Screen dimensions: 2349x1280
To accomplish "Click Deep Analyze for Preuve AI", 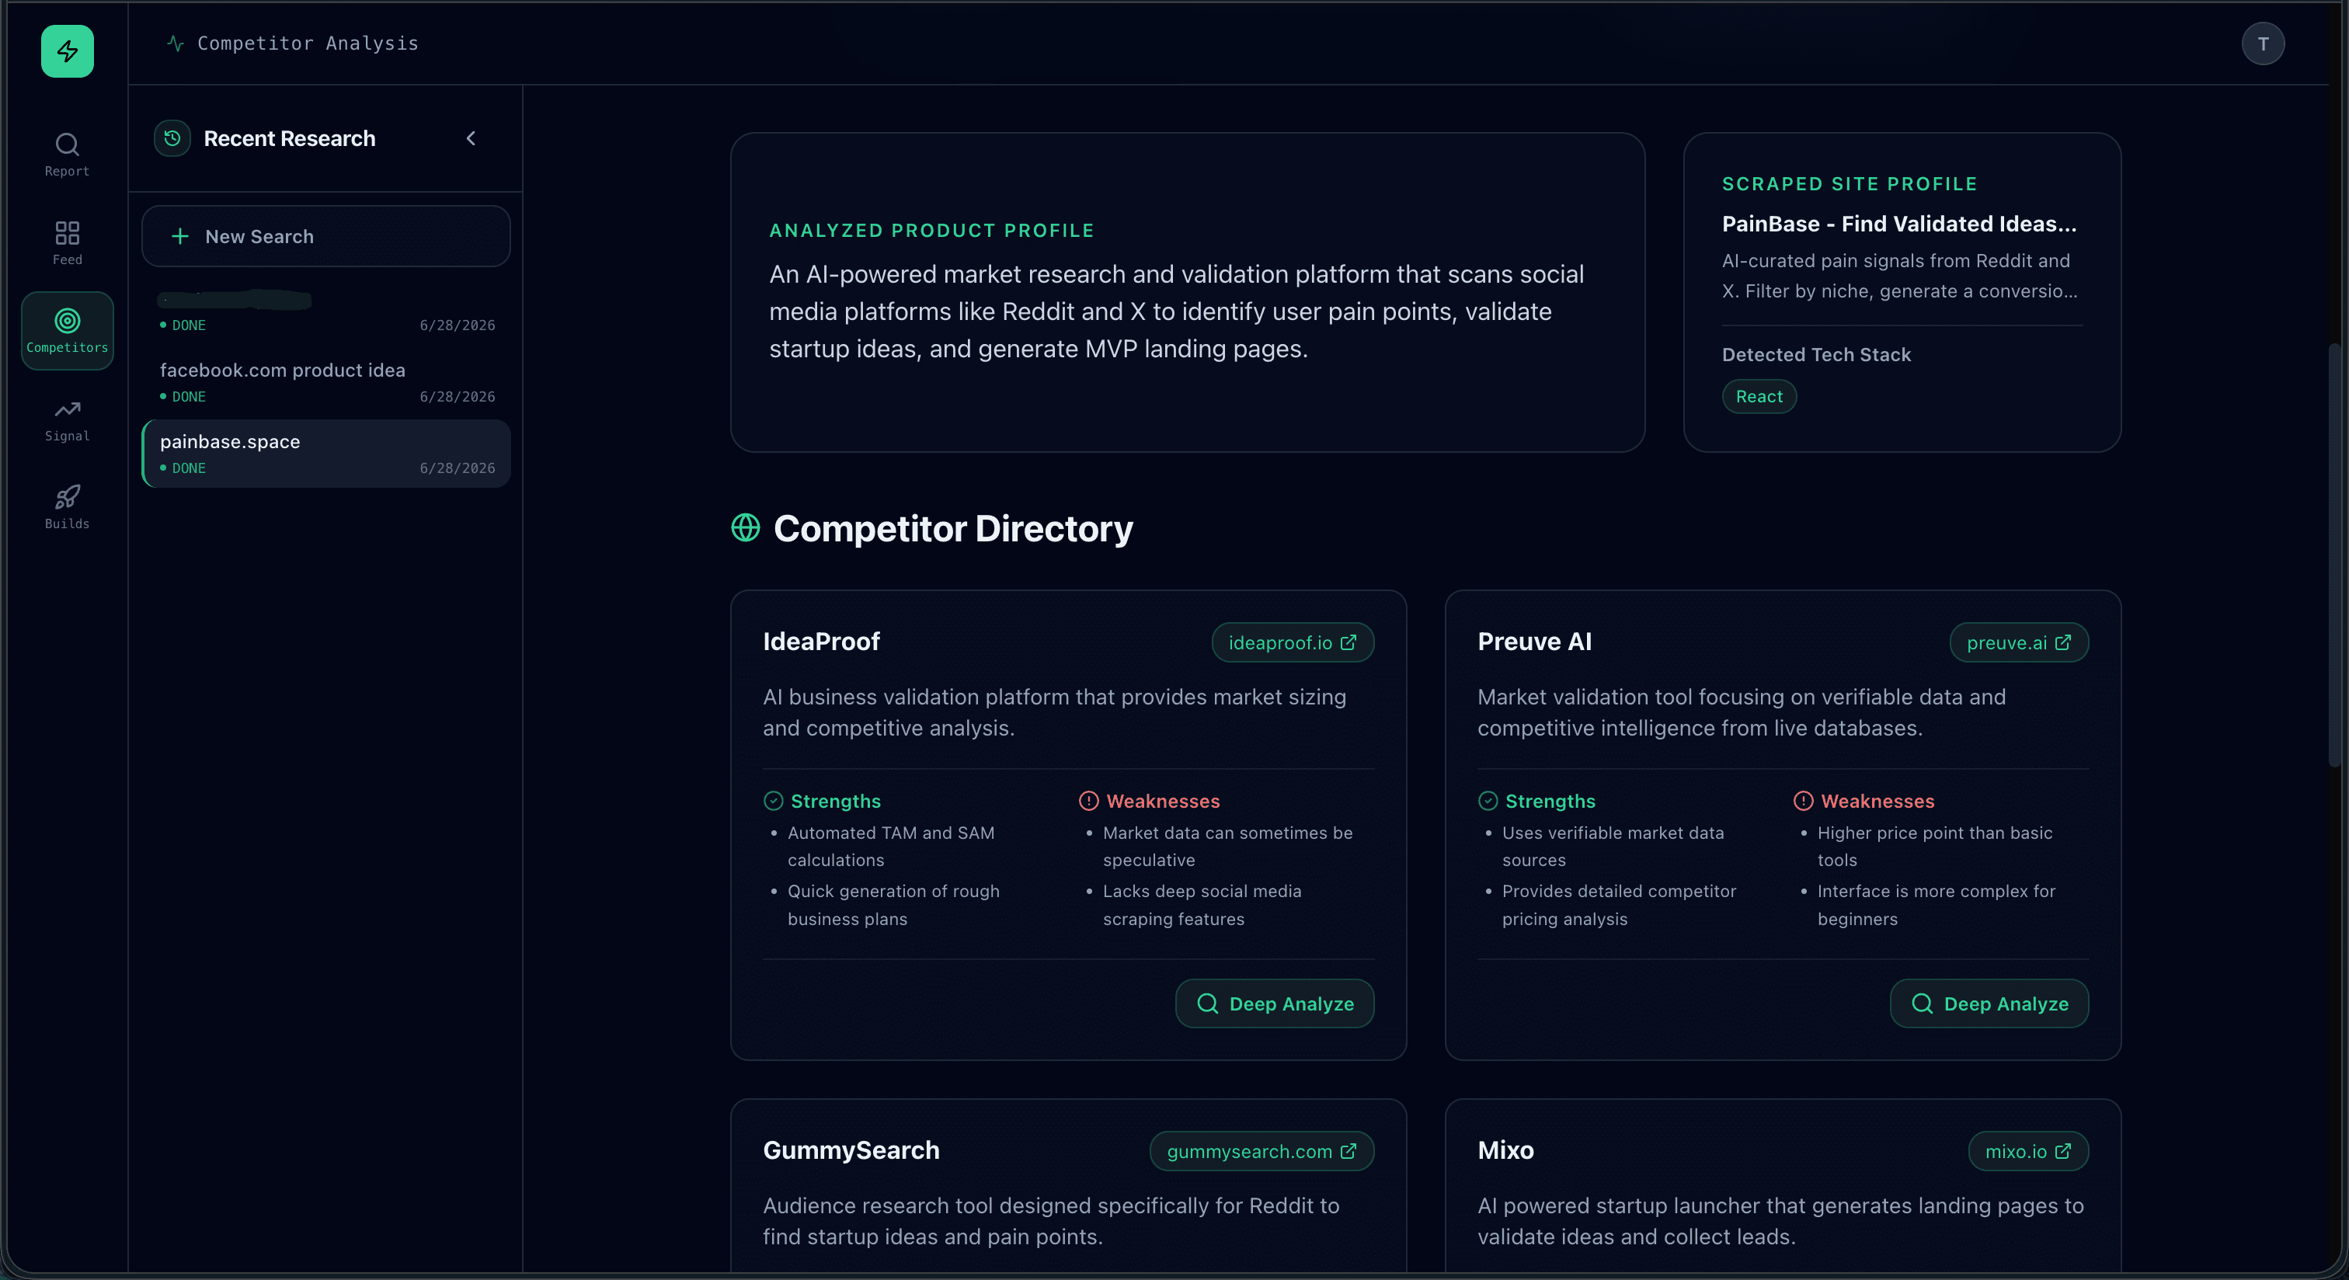I will pyautogui.click(x=1989, y=1003).
